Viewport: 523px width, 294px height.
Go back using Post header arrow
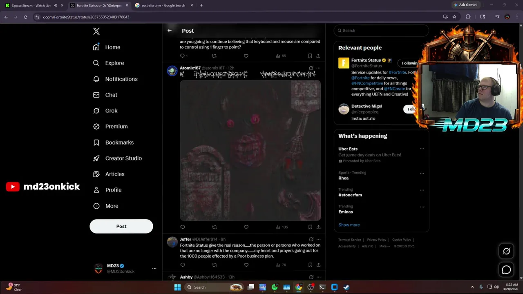pos(170,31)
